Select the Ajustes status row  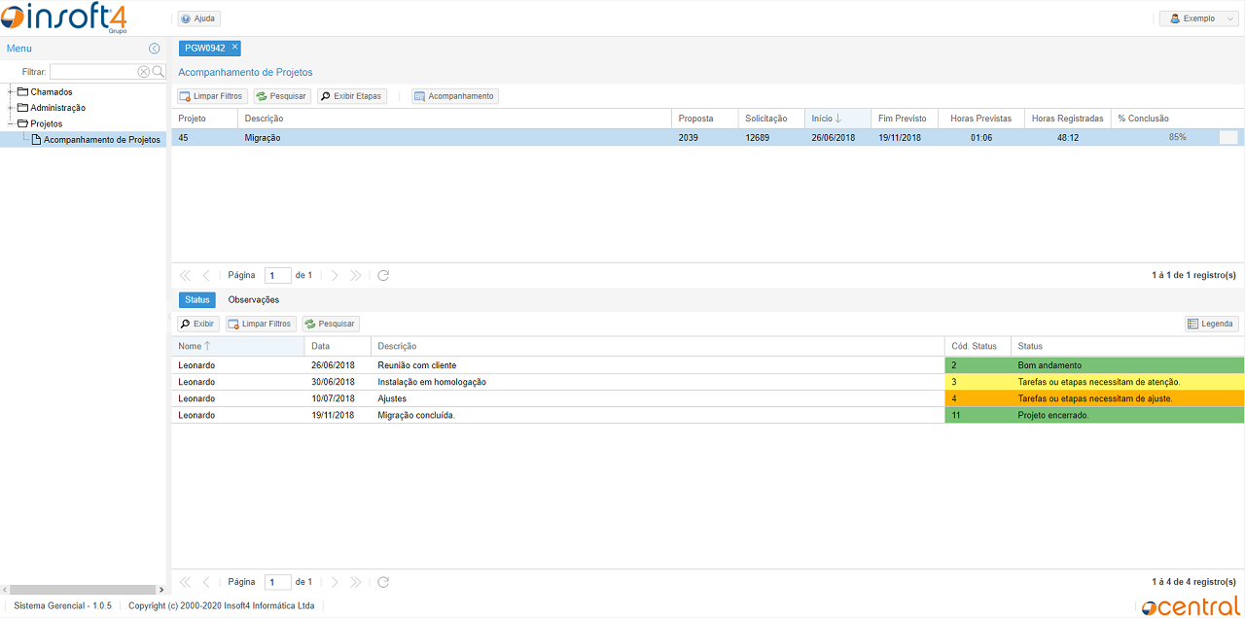(708, 398)
